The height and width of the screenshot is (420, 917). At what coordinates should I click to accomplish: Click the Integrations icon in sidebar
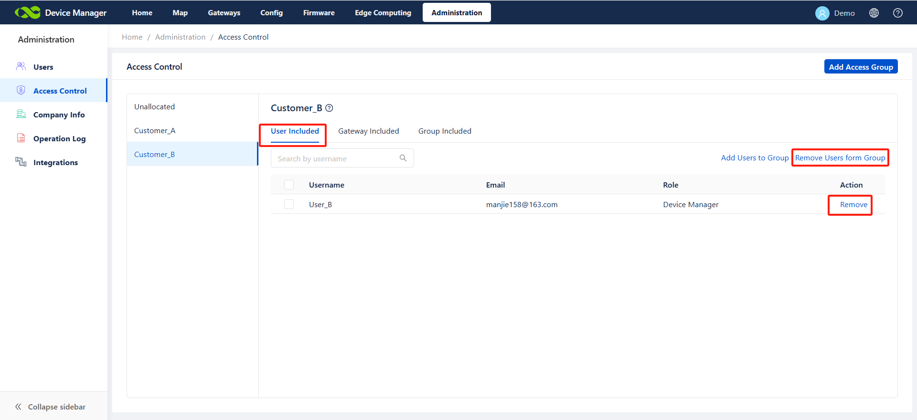[x=21, y=162]
